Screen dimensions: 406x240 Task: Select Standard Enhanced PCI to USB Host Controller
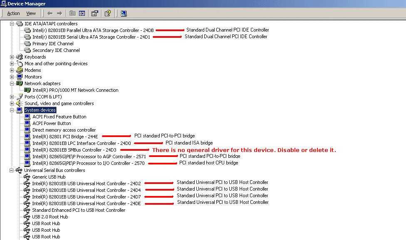point(78,210)
